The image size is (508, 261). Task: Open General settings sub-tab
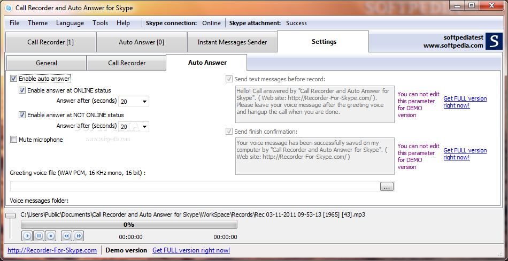[x=47, y=63]
